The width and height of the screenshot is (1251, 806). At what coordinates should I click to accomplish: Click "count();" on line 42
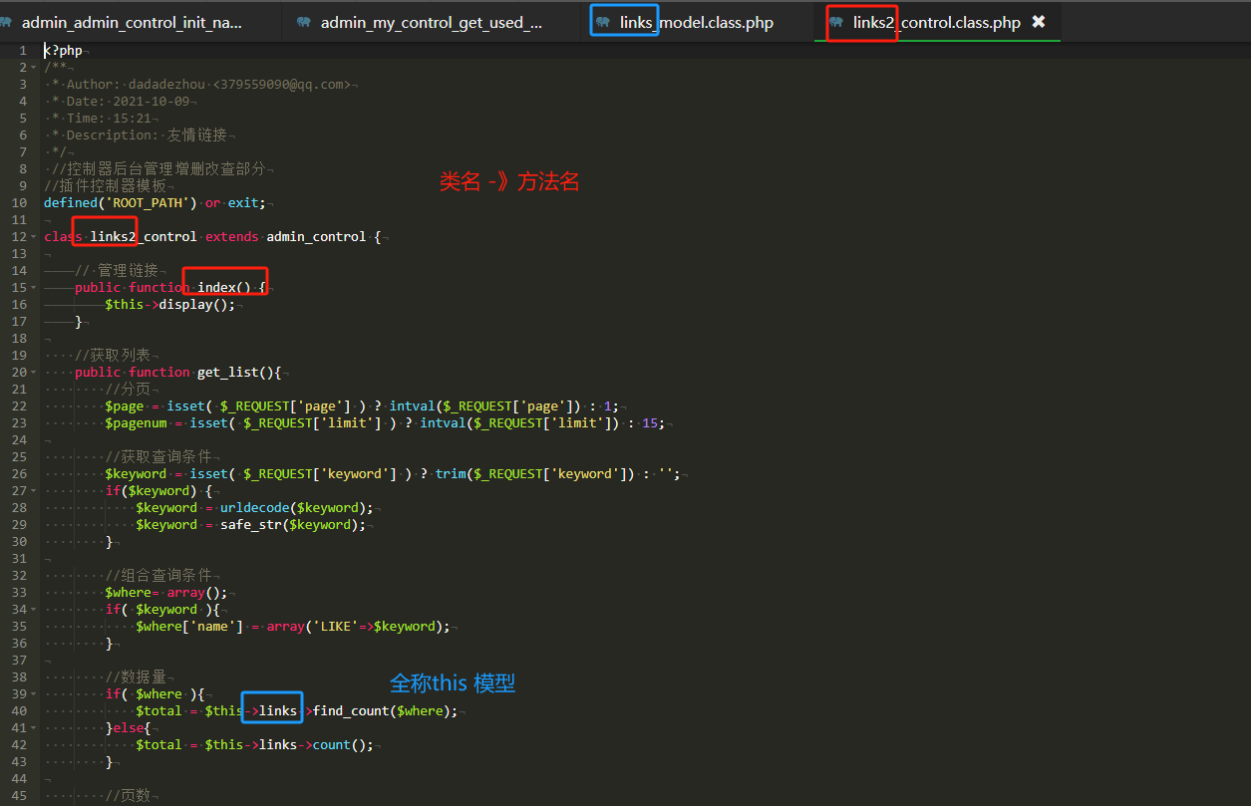[343, 745]
